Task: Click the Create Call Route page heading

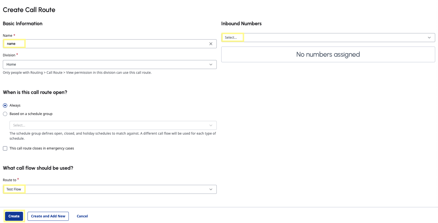Action: click(x=29, y=10)
